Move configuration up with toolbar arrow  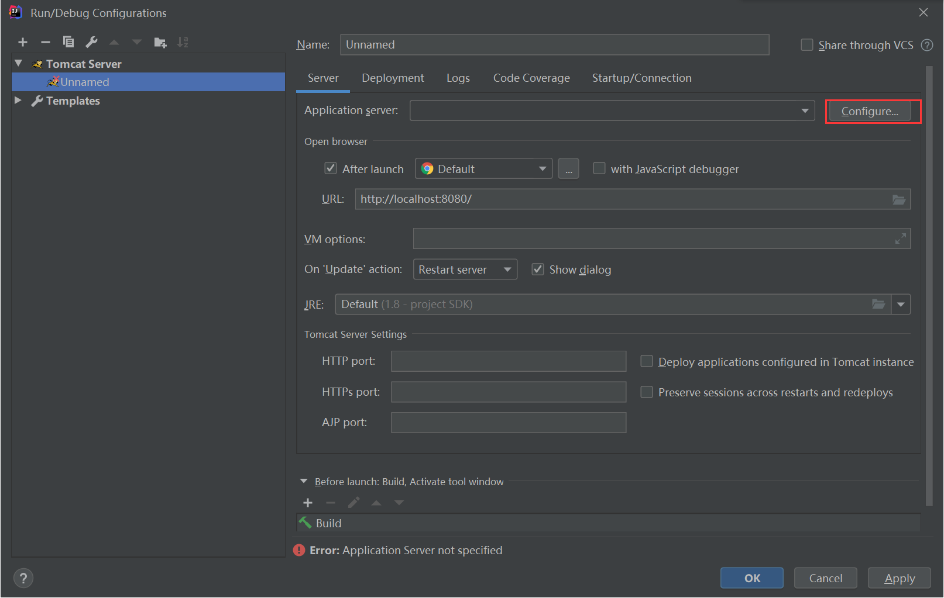pyautogui.click(x=114, y=42)
